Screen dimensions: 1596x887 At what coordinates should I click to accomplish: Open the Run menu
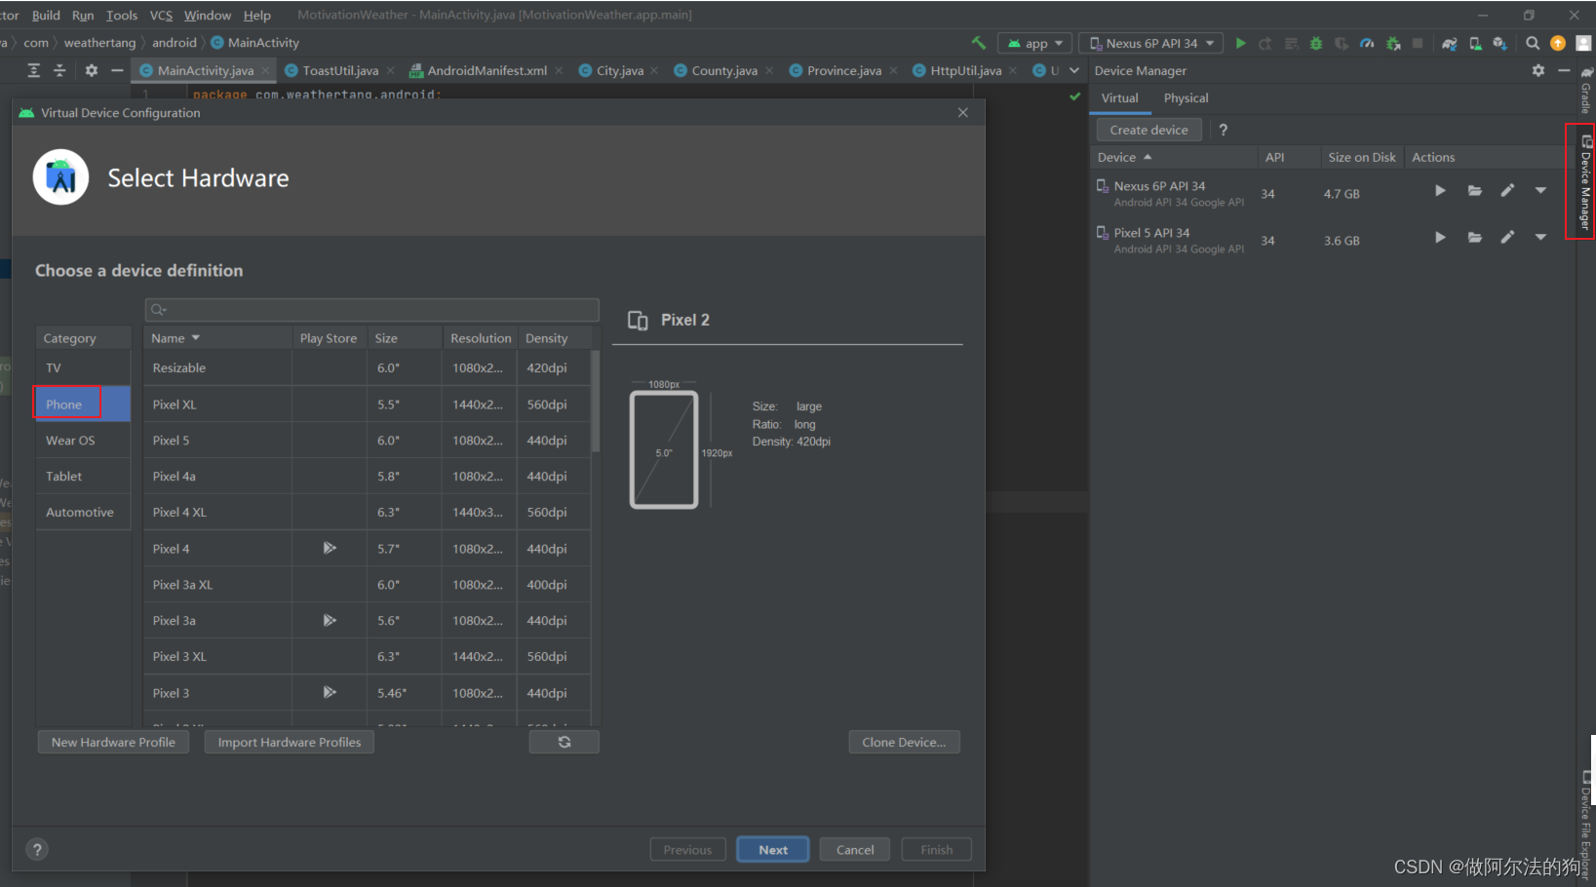click(83, 15)
